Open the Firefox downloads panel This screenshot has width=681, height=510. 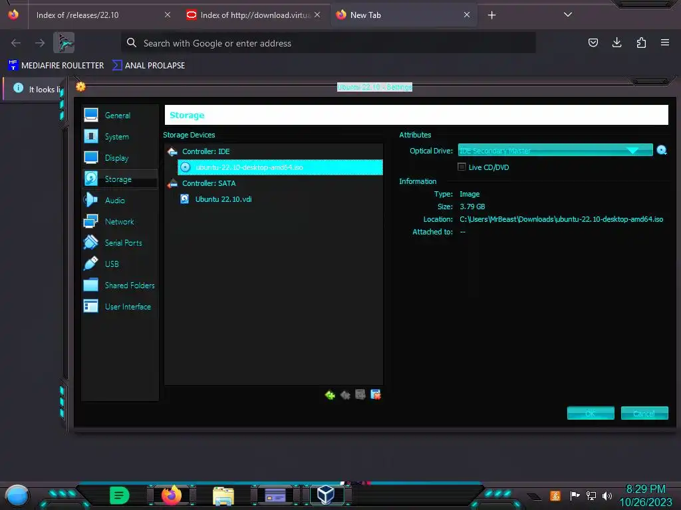click(617, 42)
